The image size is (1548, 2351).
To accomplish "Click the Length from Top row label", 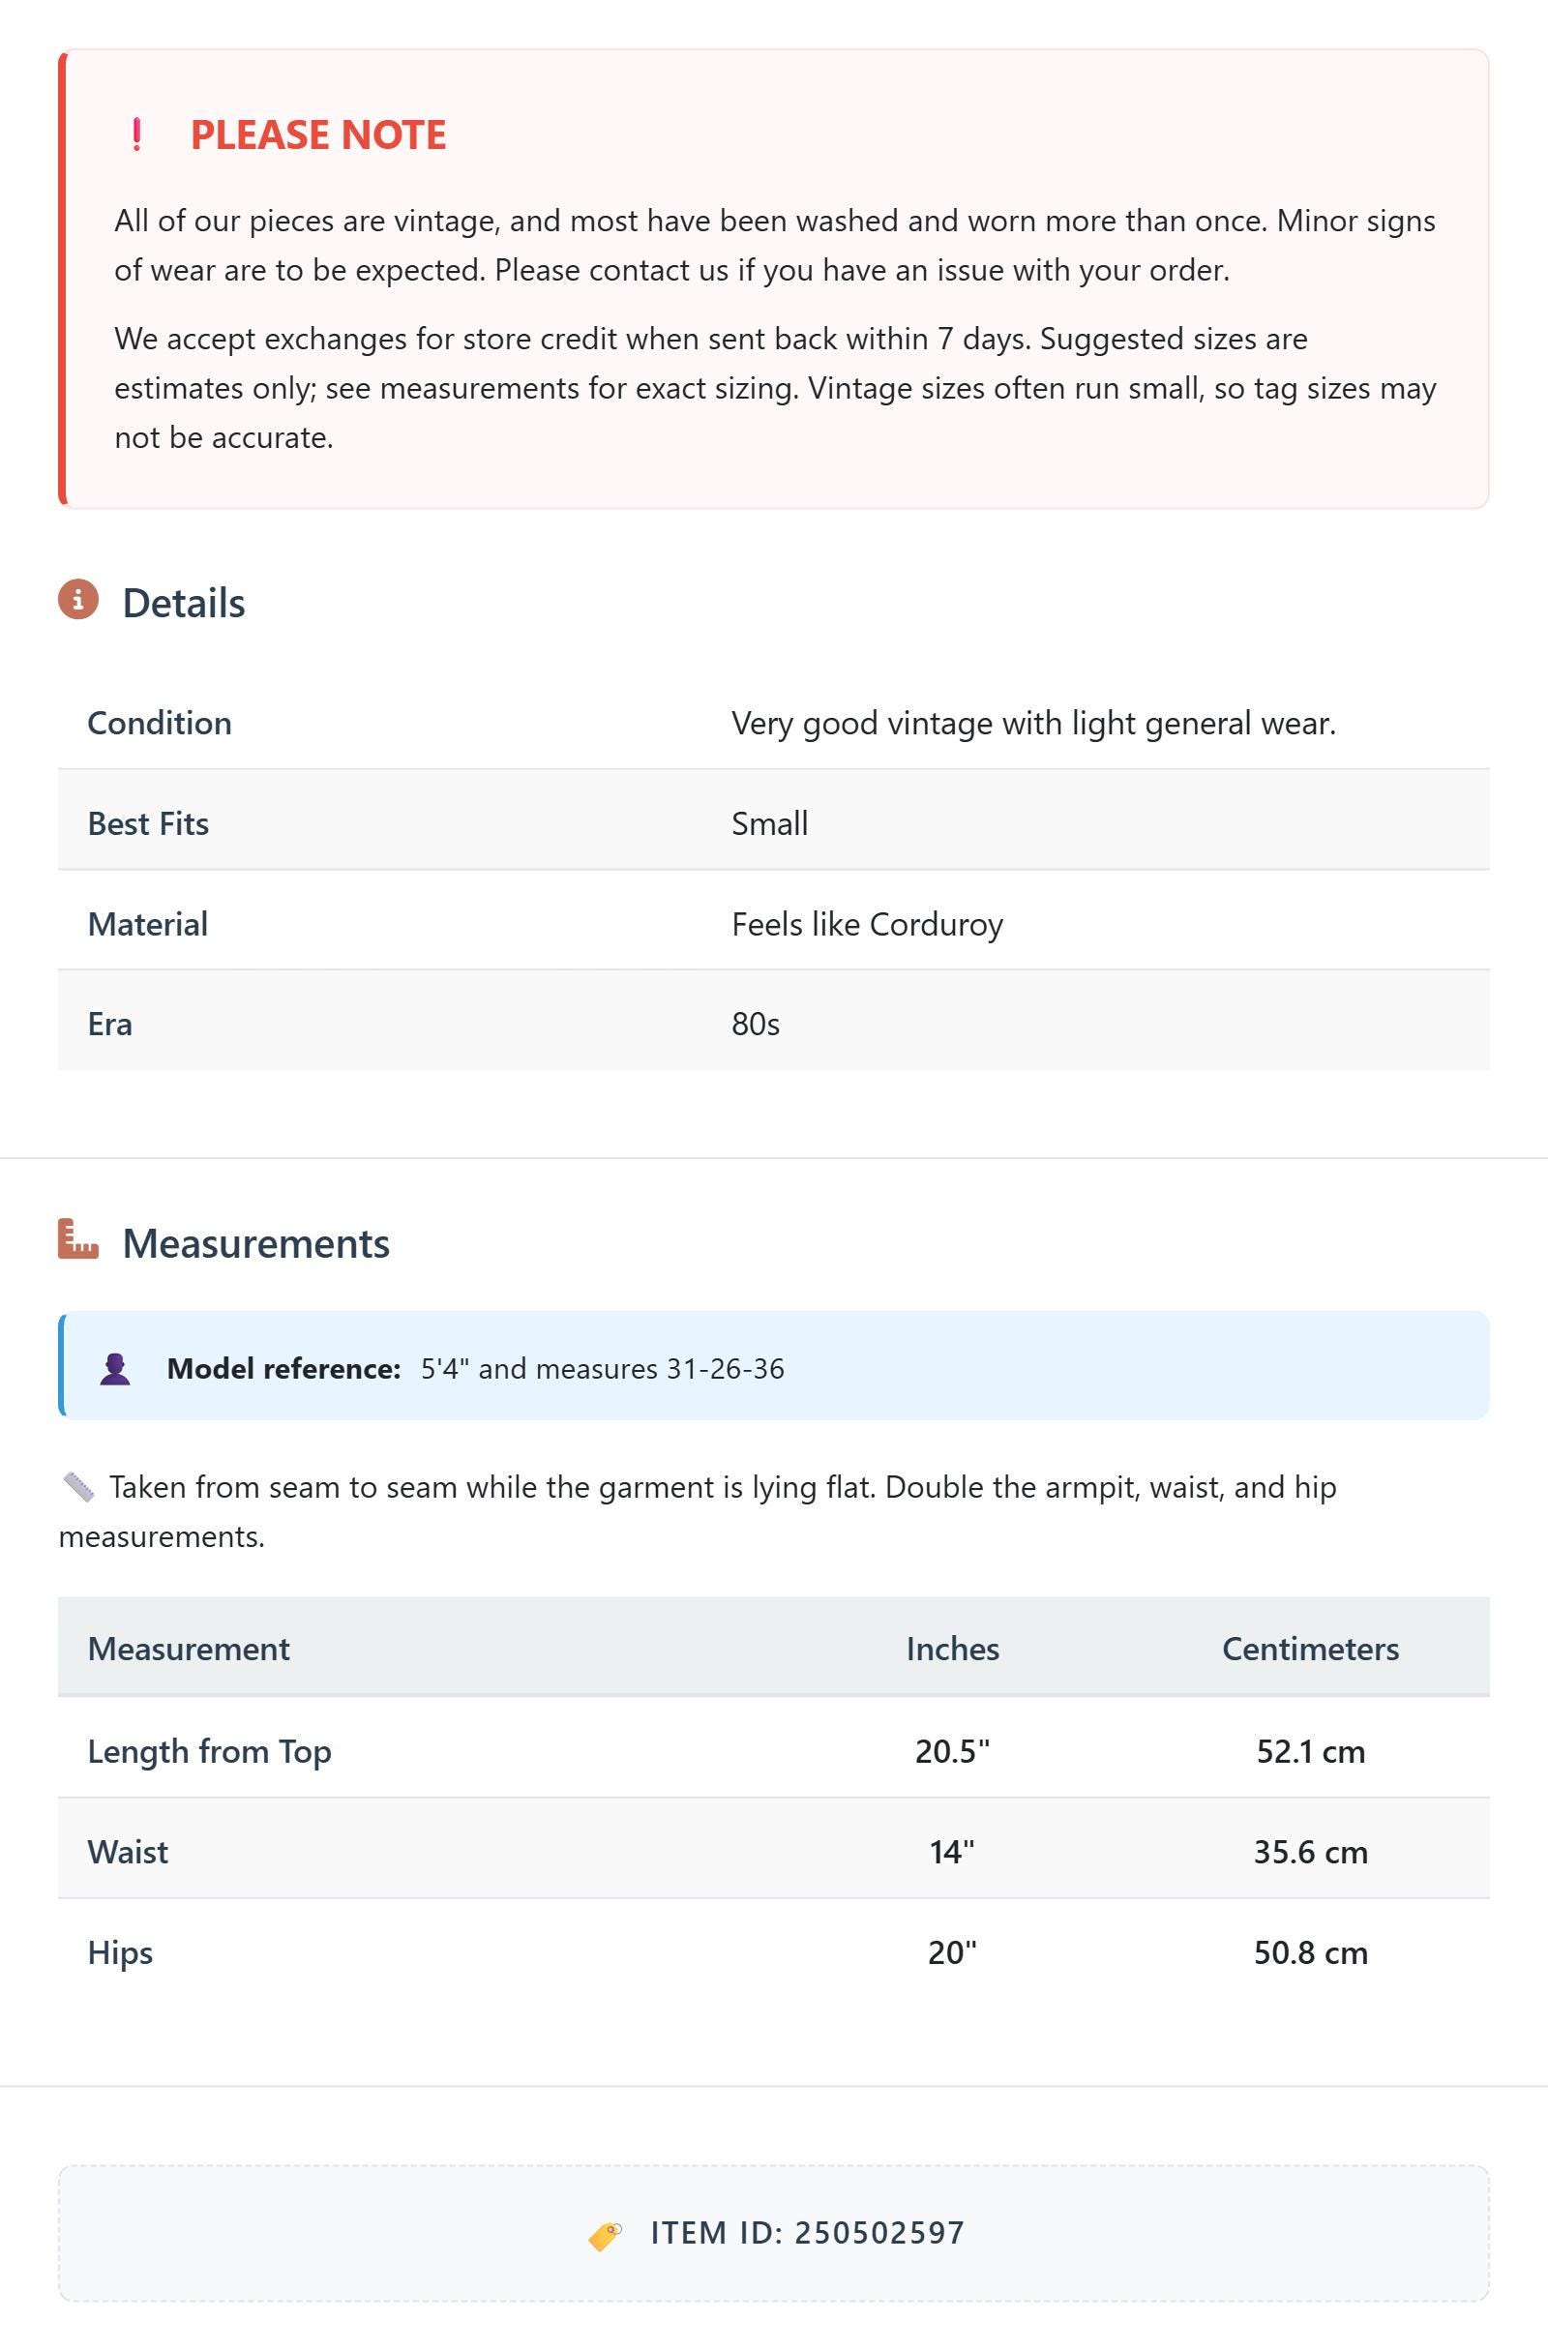I will coord(209,1751).
